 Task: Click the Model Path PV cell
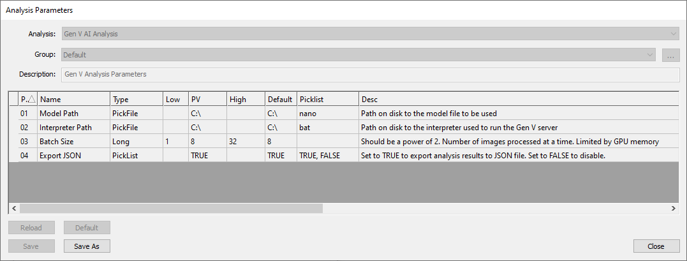[207, 114]
